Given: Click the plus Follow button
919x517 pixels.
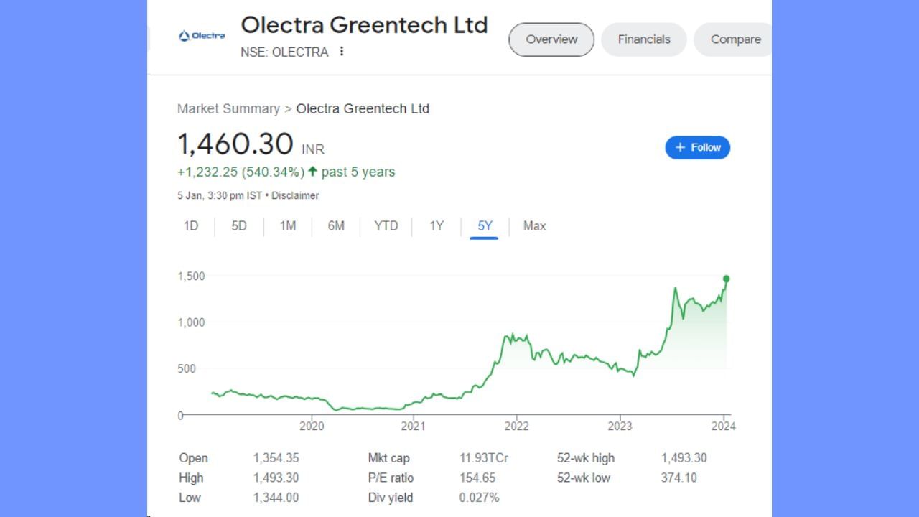Looking at the screenshot, I should coord(697,147).
